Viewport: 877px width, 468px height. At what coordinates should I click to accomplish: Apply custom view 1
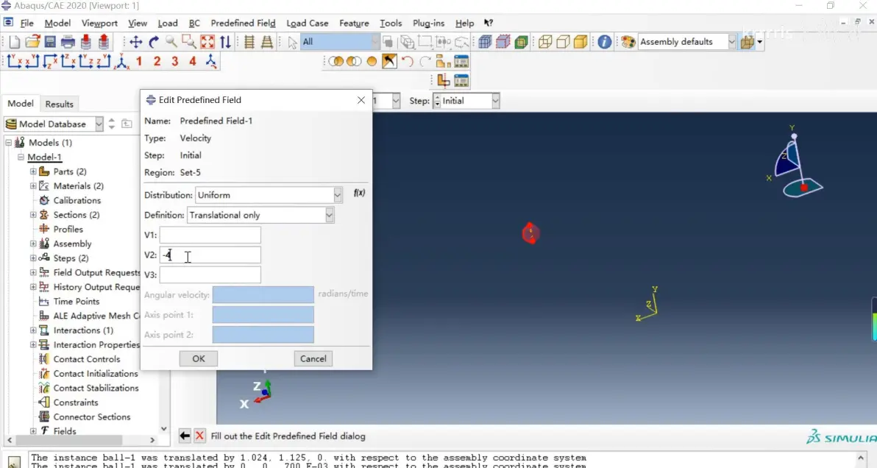[x=139, y=62]
